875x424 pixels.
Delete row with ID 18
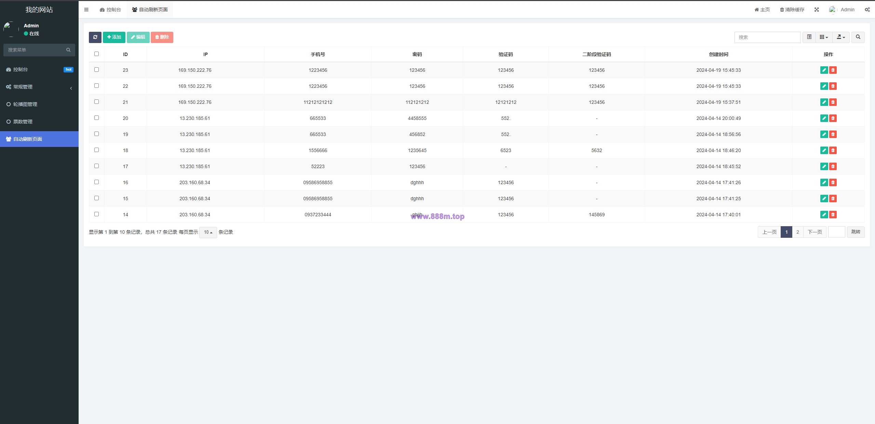833,150
